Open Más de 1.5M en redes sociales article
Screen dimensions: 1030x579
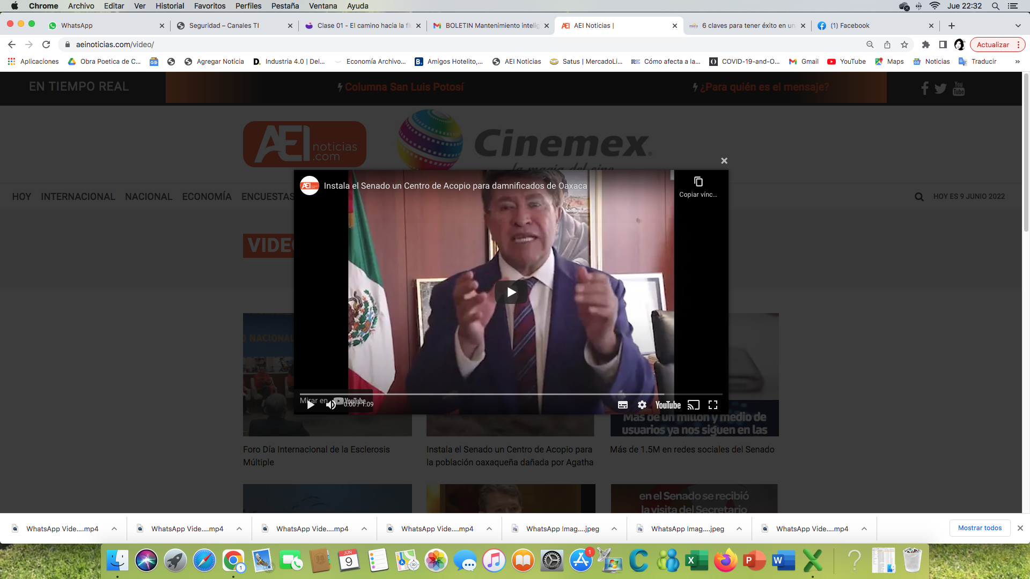692,449
